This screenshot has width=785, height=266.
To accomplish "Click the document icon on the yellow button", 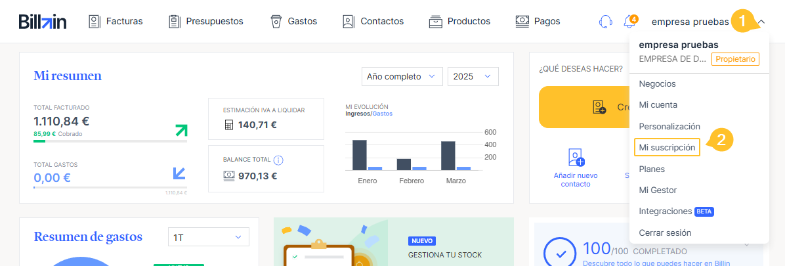I will point(599,107).
